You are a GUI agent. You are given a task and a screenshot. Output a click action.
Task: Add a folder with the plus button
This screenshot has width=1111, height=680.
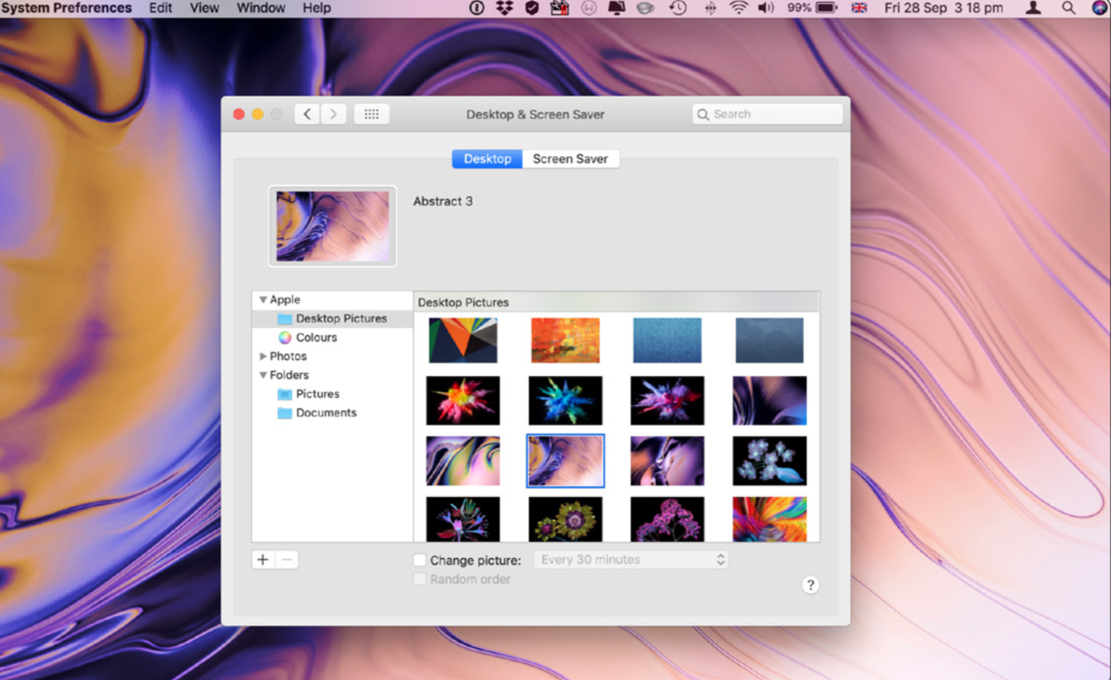pos(263,560)
